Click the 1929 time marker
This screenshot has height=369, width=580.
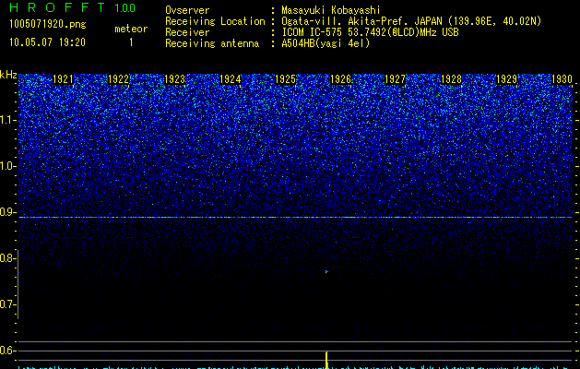pyautogui.click(x=507, y=79)
